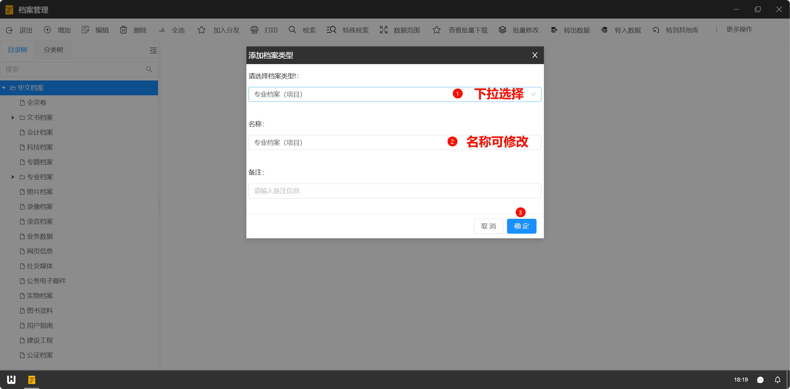The height and width of the screenshot is (389, 790).
Task: Click the export data icon
Action: pyautogui.click(x=554, y=30)
